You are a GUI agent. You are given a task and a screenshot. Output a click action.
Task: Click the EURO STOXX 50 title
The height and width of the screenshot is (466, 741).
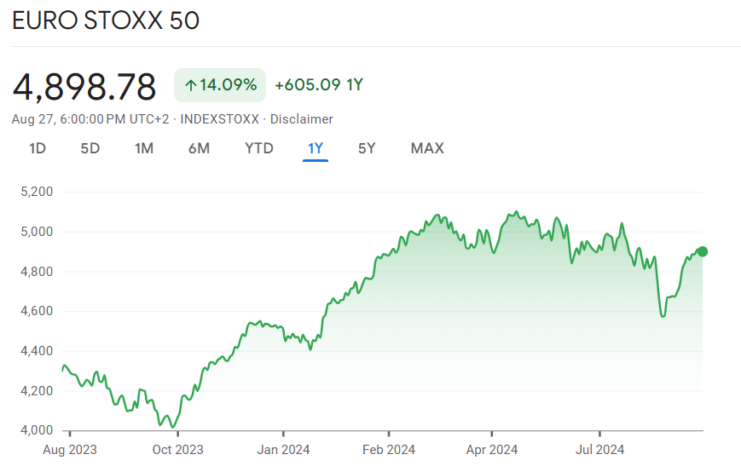106,20
